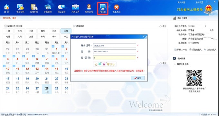
Task: Click the 河北省网上税务局 logo title
Action: [190, 9]
